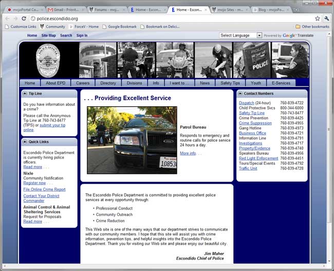Collapse the Tip Line panel arrow icon
This screenshot has height=271, width=334.
pos(25,94)
